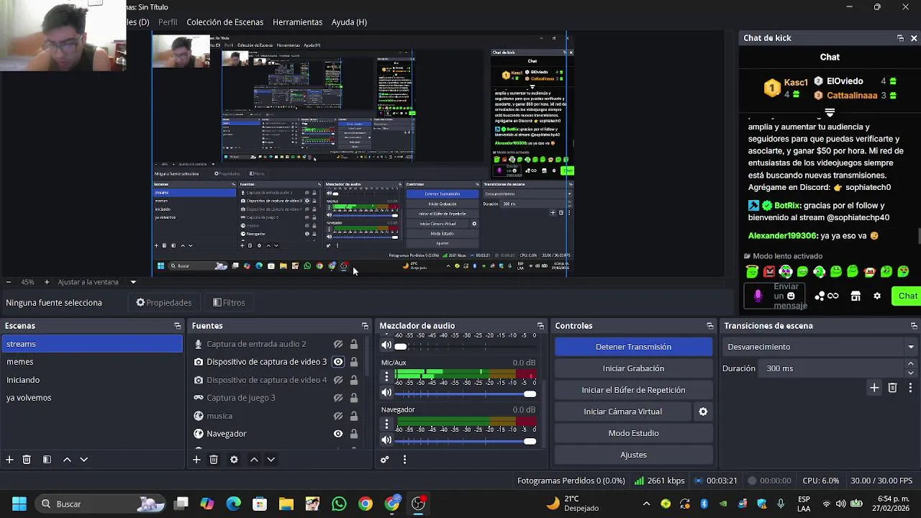
Task: Move scene up in Escenas toolbar
Action: 67,460
